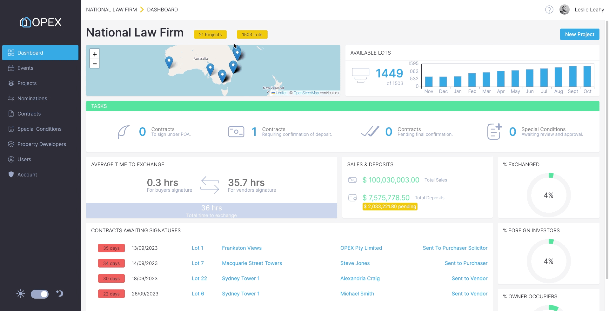
Task: Open Lot 1 link
Action: pyautogui.click(x=197, y=248)
